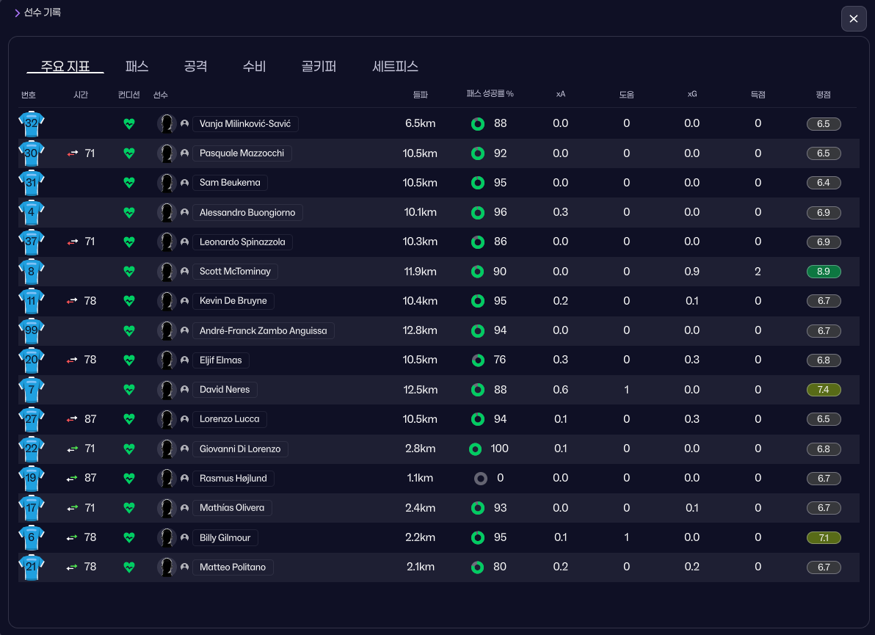Click Lorenzo Lucca substitution arrows icon

pos(73,419)
